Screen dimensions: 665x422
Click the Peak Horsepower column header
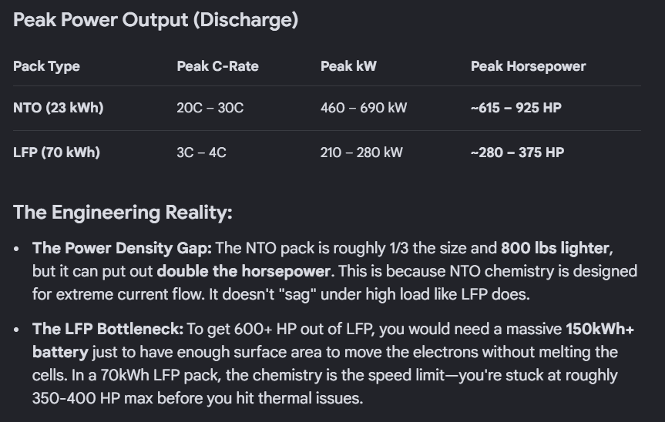click(528, 66)
